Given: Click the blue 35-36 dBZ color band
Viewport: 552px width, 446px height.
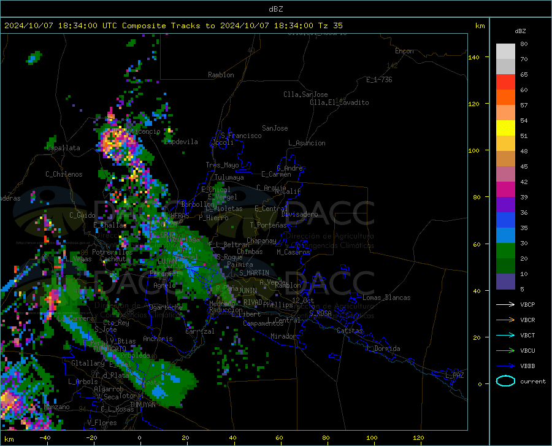Looking at the screenshot, I should [505, 220].
